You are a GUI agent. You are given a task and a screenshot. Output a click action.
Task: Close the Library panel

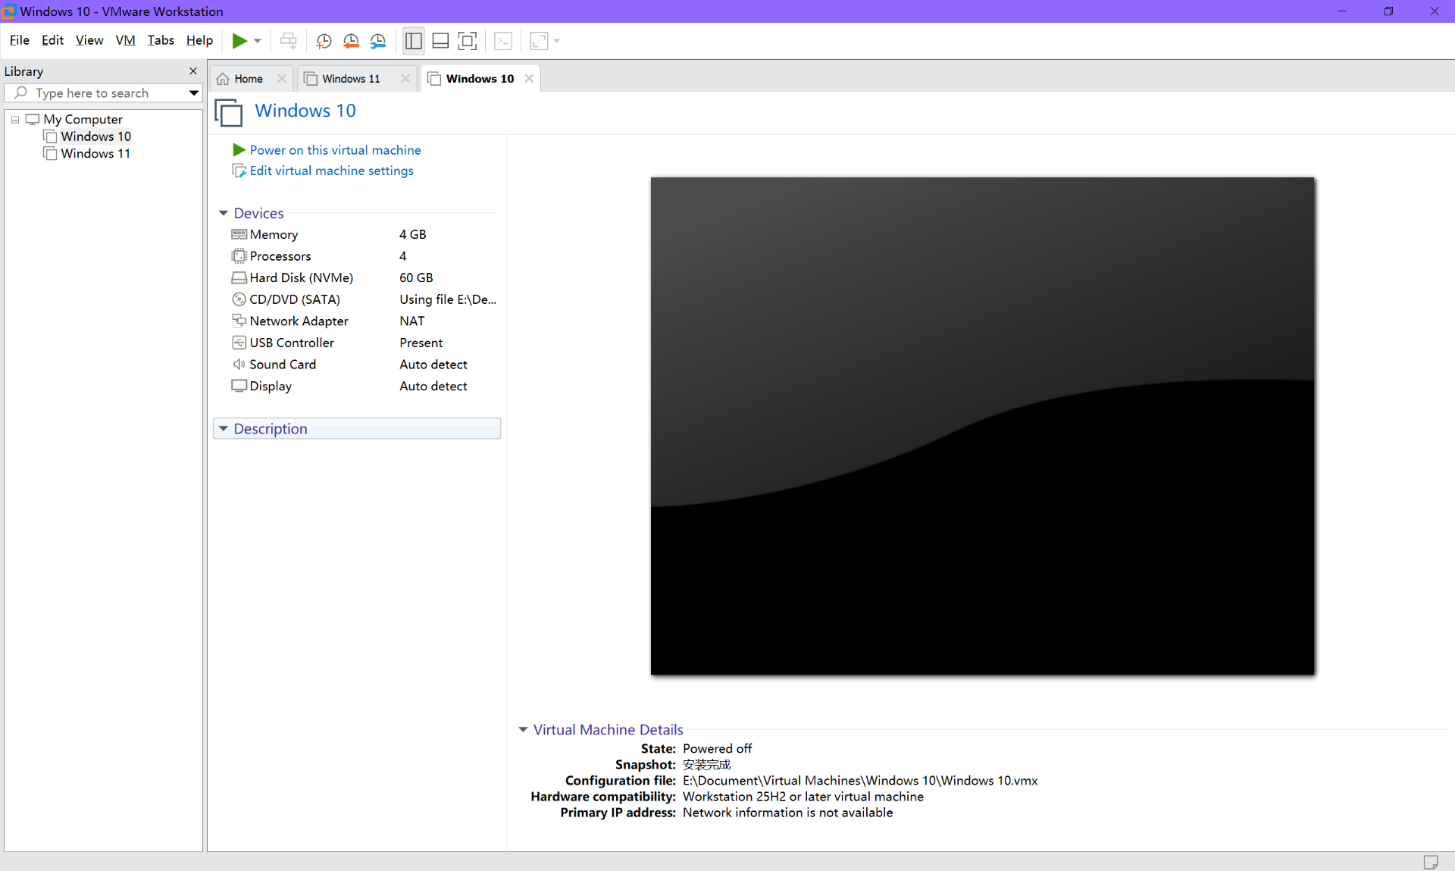(x=193, y=70)
